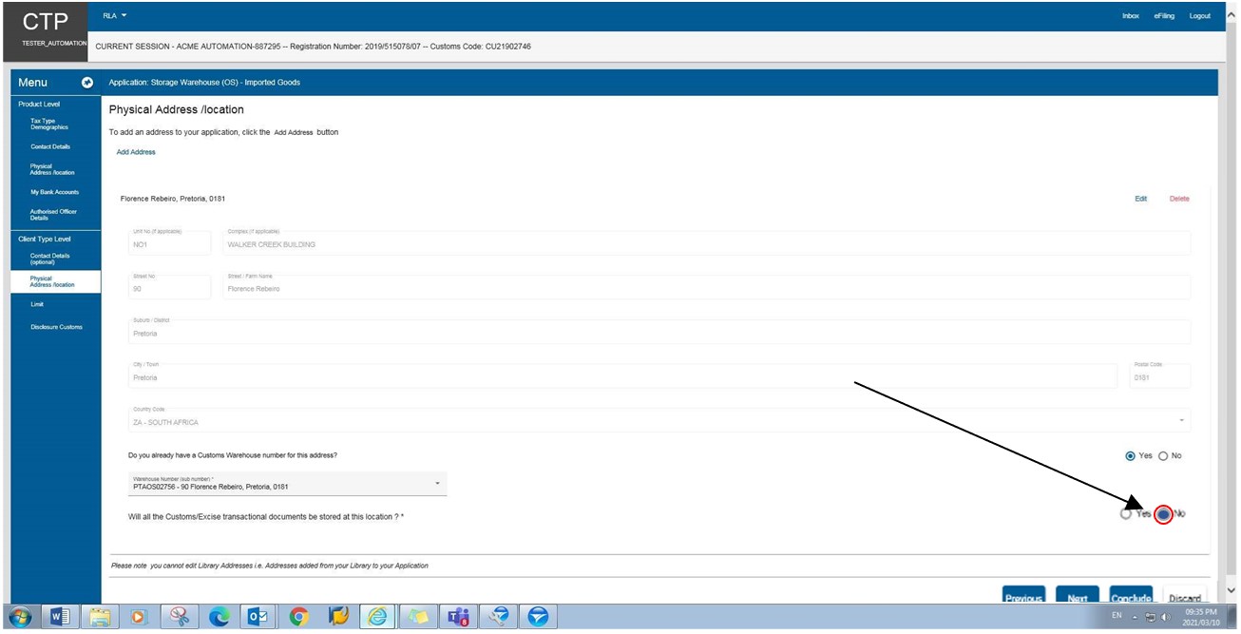Click the CTP logo
This screenshot has width=1241, height=634.
pyautogui.click(x=46, y=21)
